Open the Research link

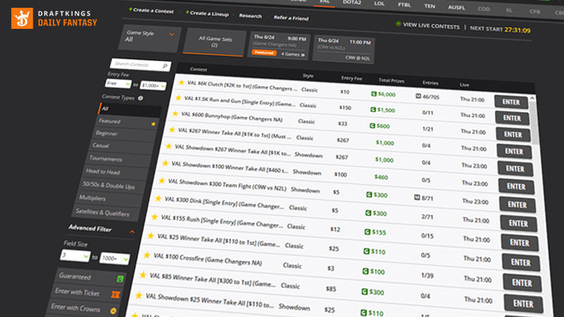pos(250,15)
